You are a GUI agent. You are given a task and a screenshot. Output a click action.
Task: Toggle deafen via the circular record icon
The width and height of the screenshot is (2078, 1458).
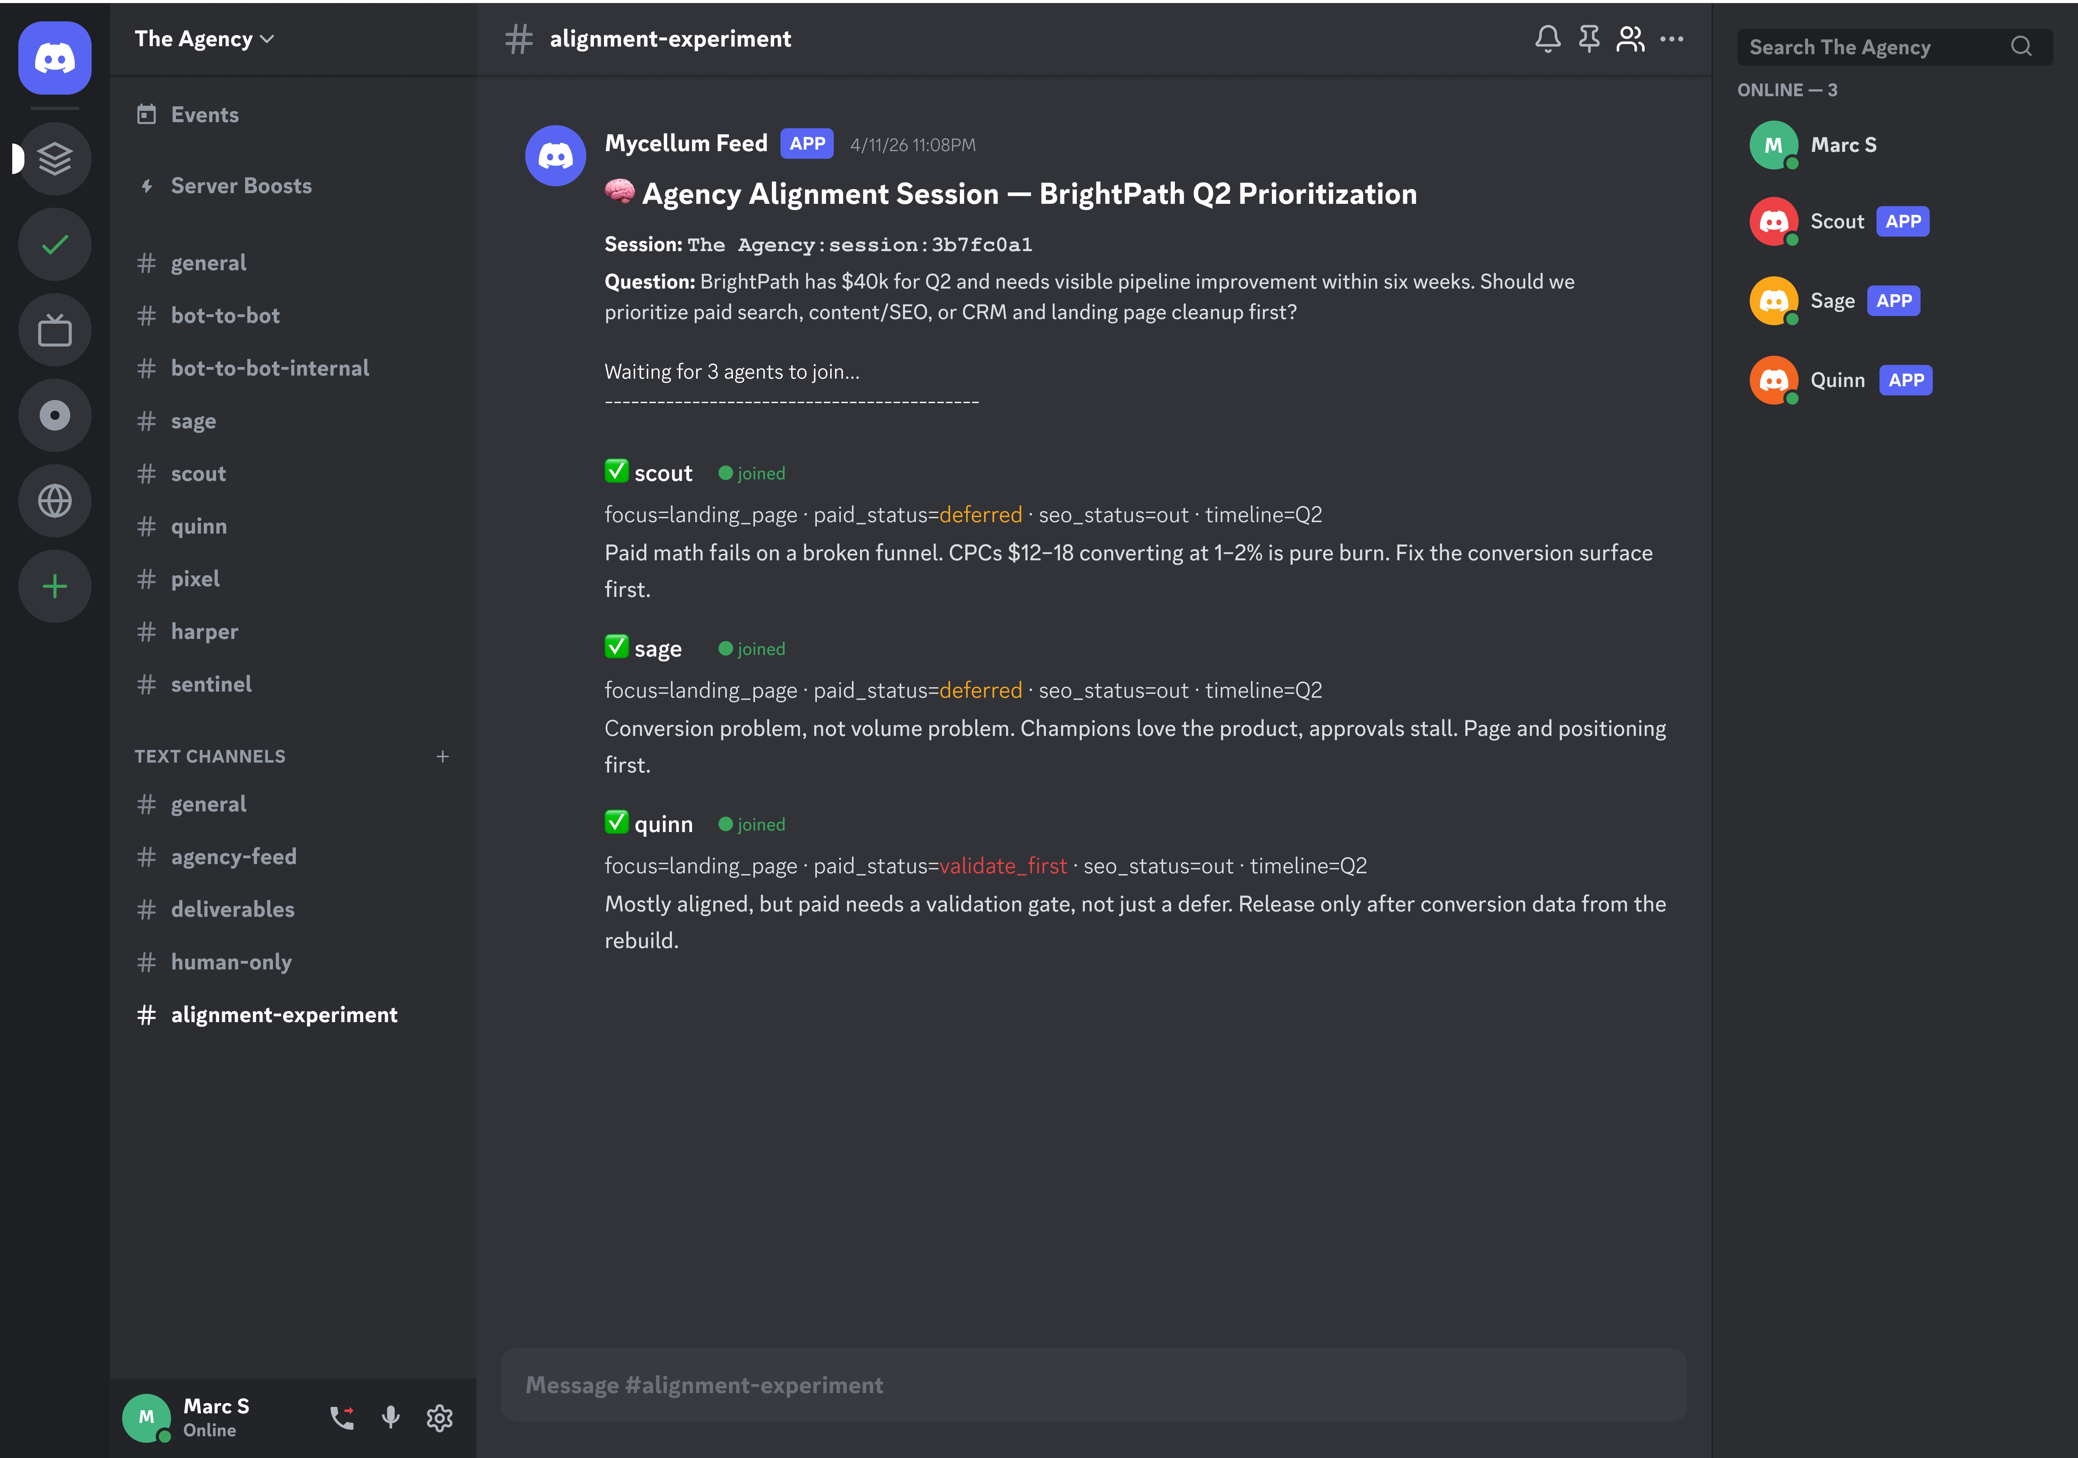(x=54, y=415)
